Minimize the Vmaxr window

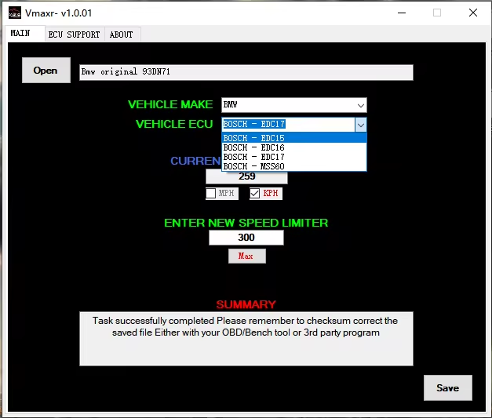click(402, 13)
